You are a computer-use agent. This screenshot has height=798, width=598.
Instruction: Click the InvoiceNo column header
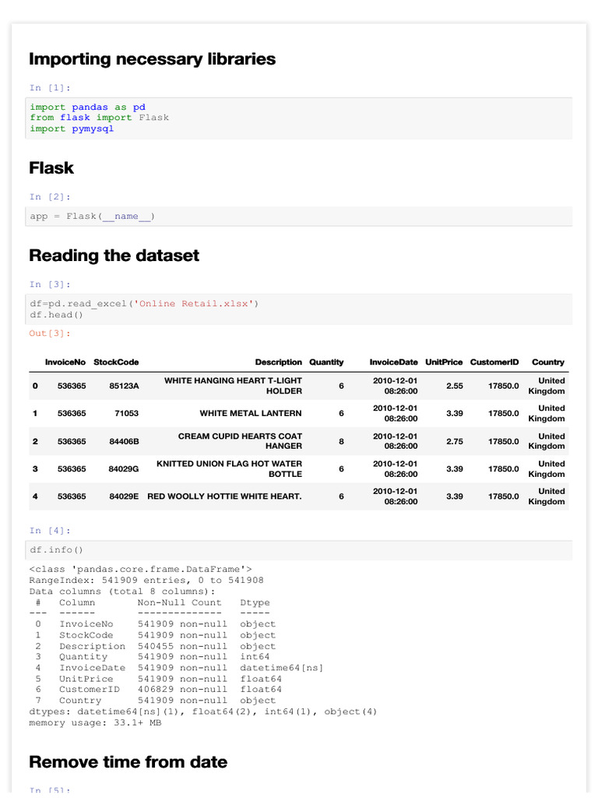pyautogui.click(x=65, y=362)
